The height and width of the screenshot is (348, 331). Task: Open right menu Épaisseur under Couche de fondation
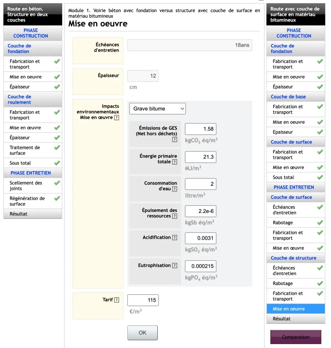[296, 87]
